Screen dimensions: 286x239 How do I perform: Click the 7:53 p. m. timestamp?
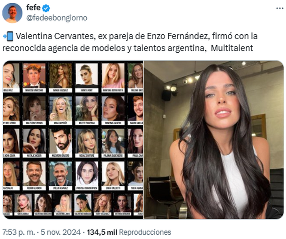(x=18, y=232)
